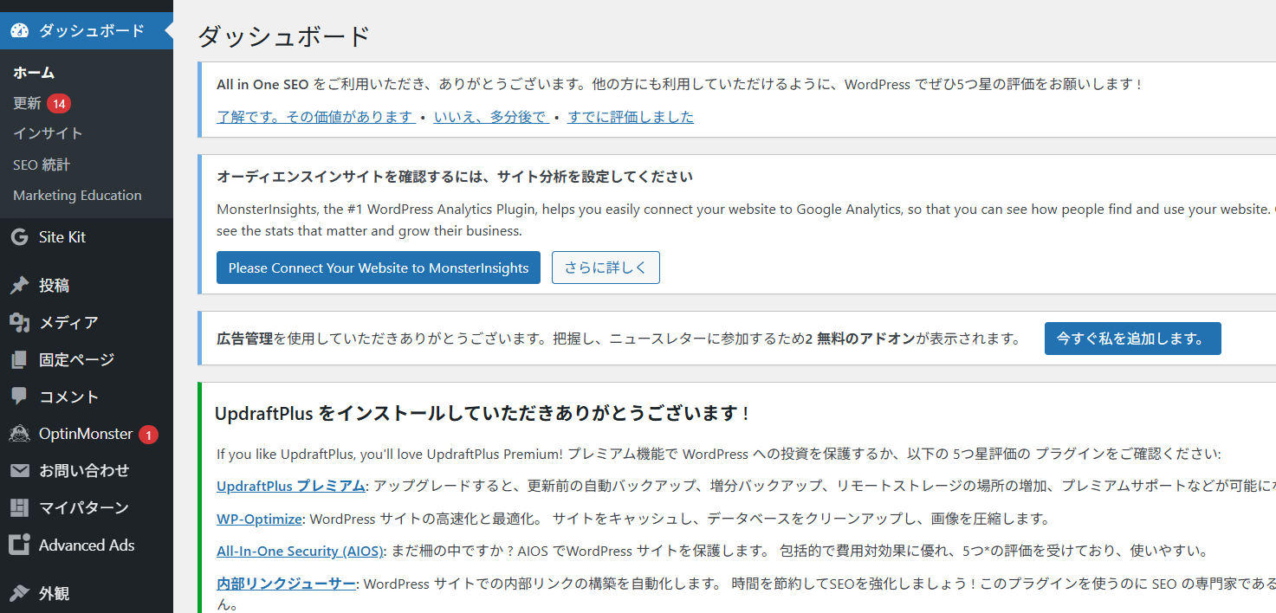Open the ダッシュボード menu
Screen dimensions: 1276x613
87,31
